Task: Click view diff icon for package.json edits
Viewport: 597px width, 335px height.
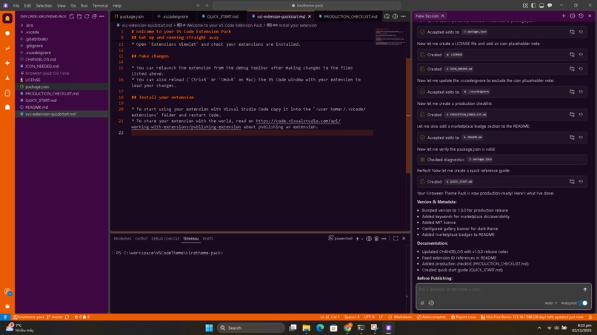Action: [x=572, y=32]
